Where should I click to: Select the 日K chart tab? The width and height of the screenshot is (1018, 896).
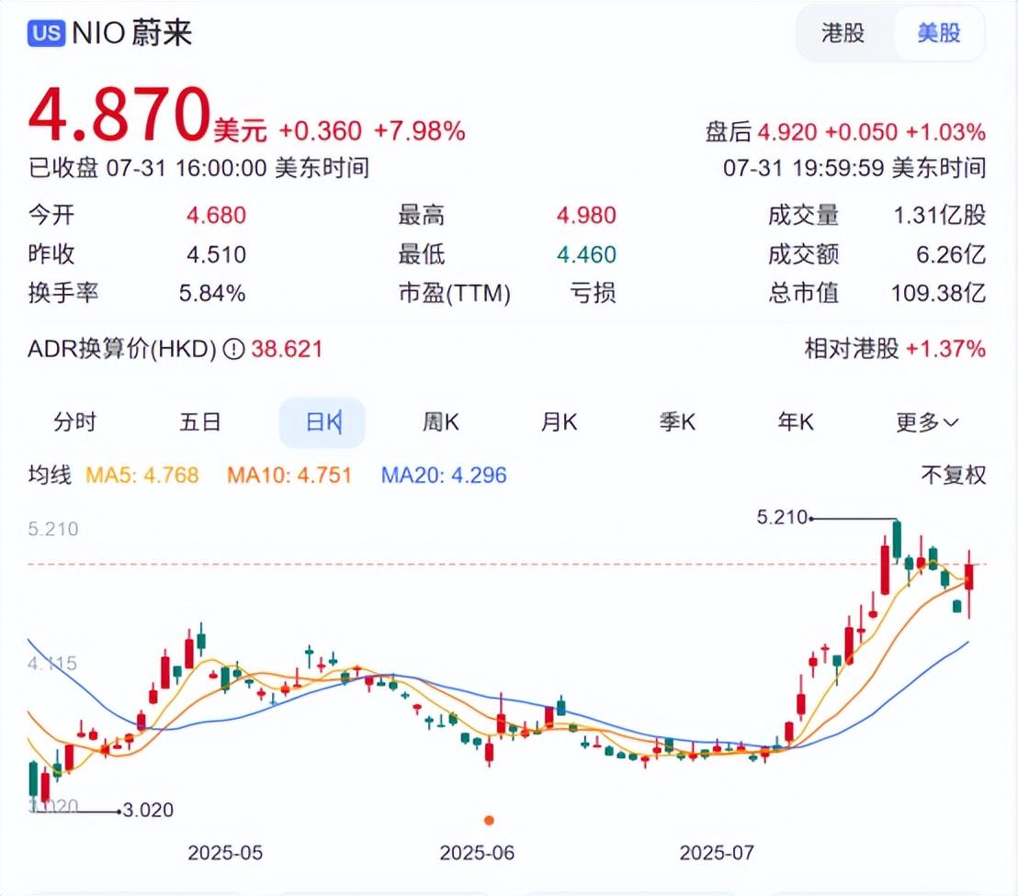click(322, 422)
